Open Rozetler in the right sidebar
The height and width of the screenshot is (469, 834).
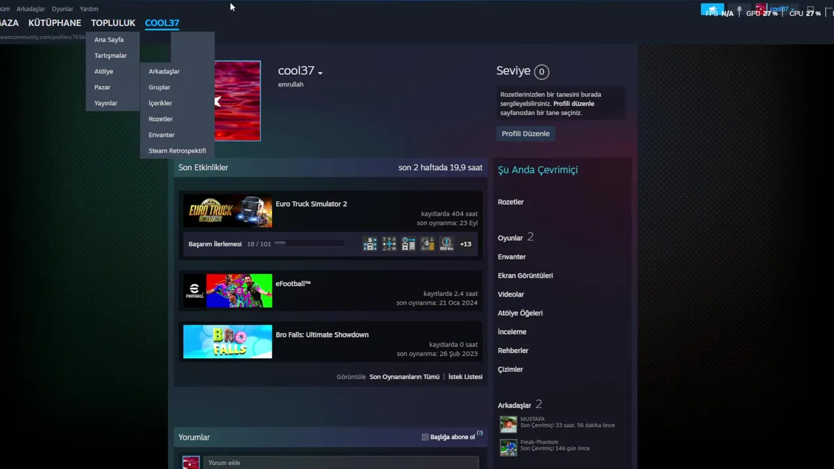511,202
